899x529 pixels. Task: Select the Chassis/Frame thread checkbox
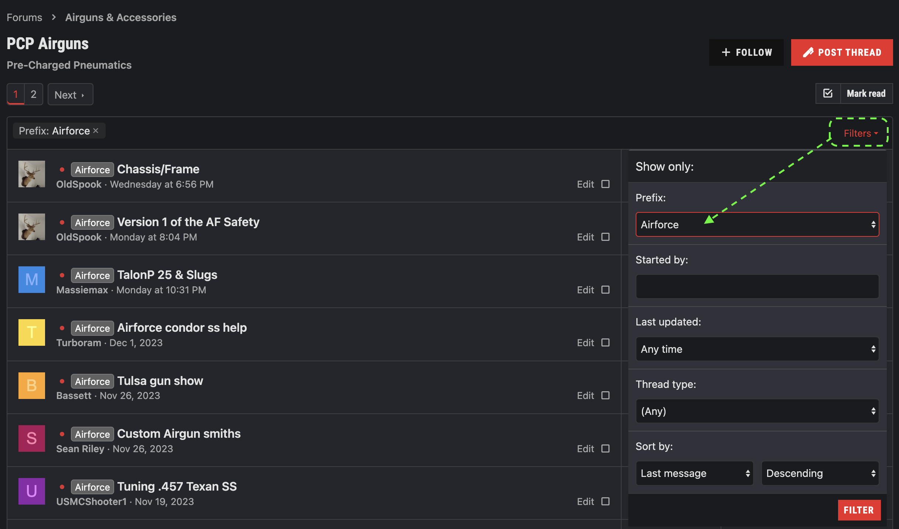click(x=605, y=184)
